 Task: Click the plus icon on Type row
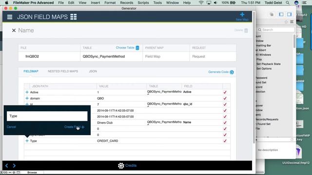coord(27,140)
